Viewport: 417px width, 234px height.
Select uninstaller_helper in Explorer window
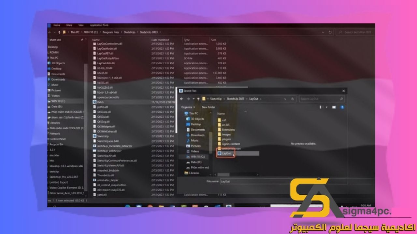[x=106, y=180]
